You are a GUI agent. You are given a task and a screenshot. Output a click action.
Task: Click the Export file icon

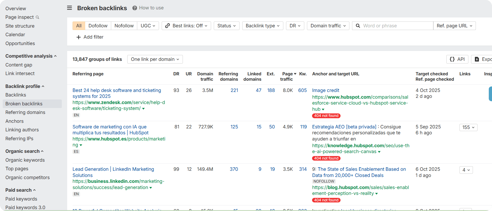(x=477, y=59)
